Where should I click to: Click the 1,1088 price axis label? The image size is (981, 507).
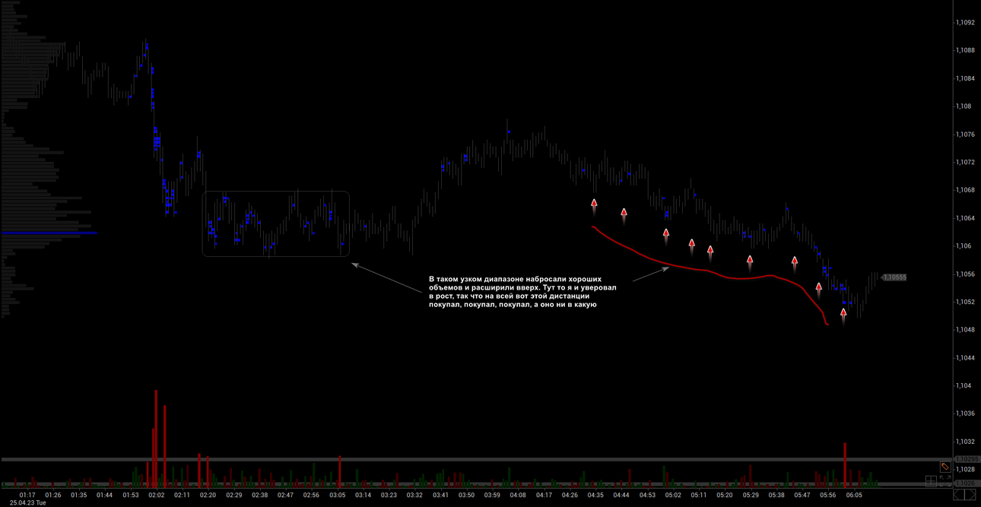coord(964,50)
